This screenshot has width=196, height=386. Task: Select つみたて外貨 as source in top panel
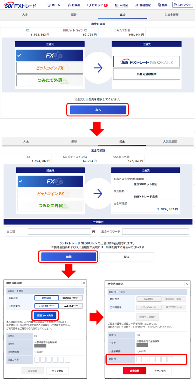(x=50, y=80)
